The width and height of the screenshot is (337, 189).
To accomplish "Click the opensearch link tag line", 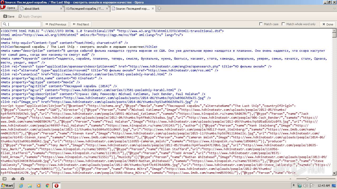I will (136, 66).
